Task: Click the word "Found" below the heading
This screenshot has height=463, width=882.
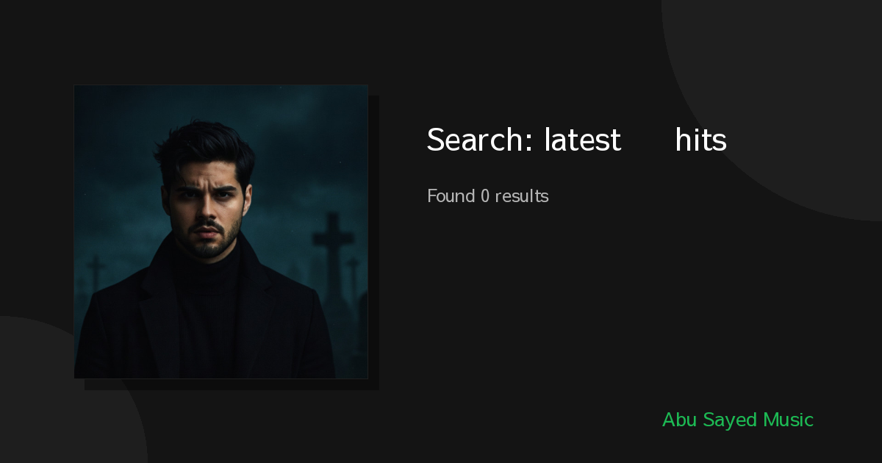Action: pos(451,196)
